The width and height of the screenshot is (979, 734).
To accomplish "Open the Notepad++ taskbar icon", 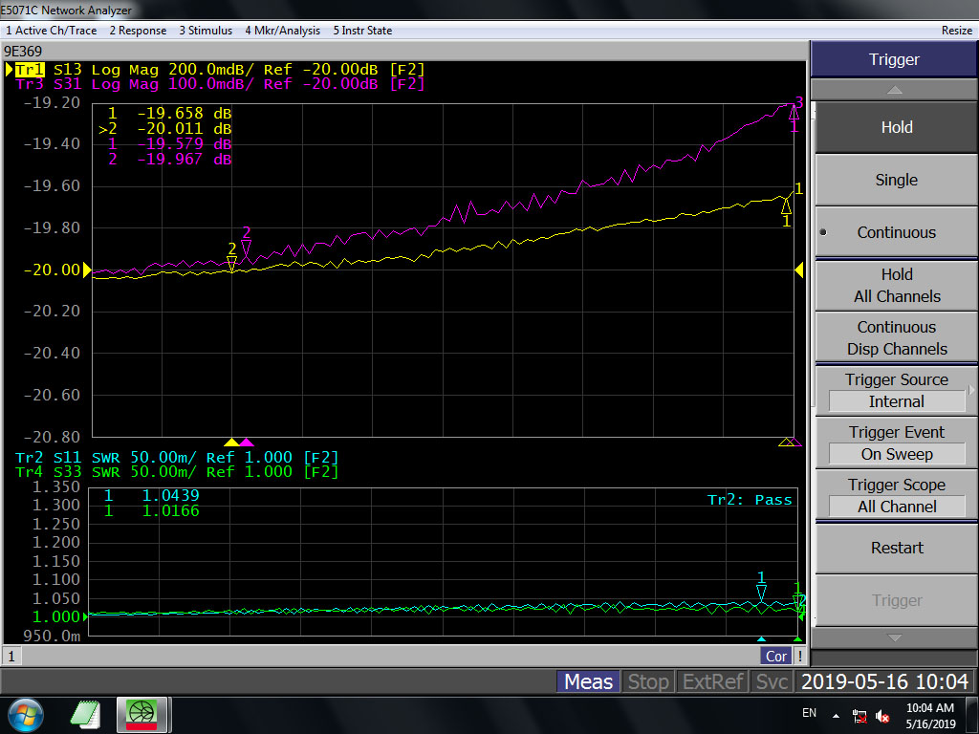I will point(86,714).
